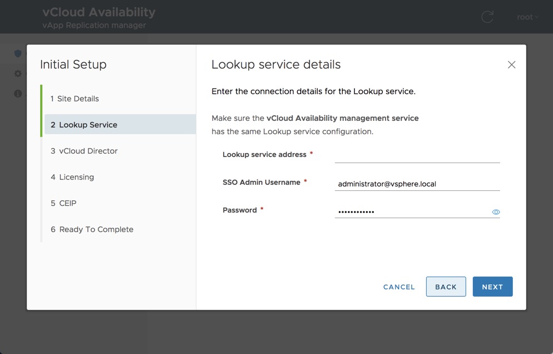Click the refresh icon in header
Screen dimensions: 553x354
[487, 17]
